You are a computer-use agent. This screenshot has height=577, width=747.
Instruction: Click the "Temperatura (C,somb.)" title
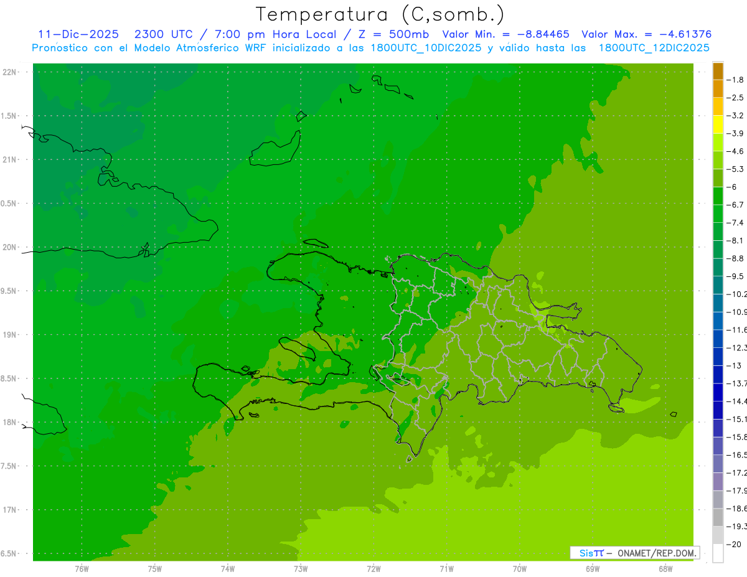380,14
